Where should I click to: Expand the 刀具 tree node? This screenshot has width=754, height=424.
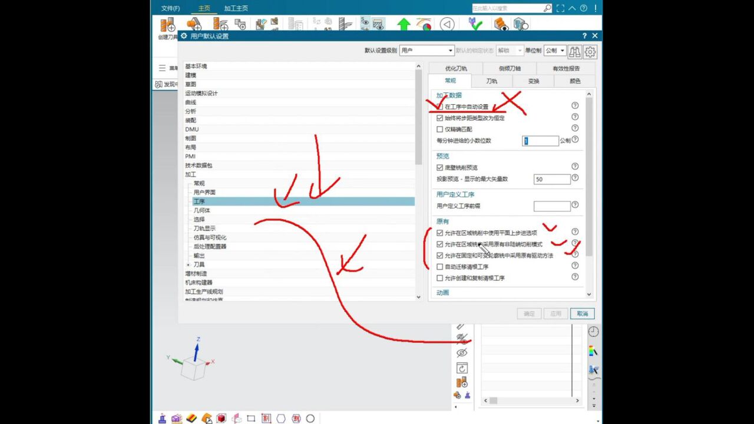point(188,265)
